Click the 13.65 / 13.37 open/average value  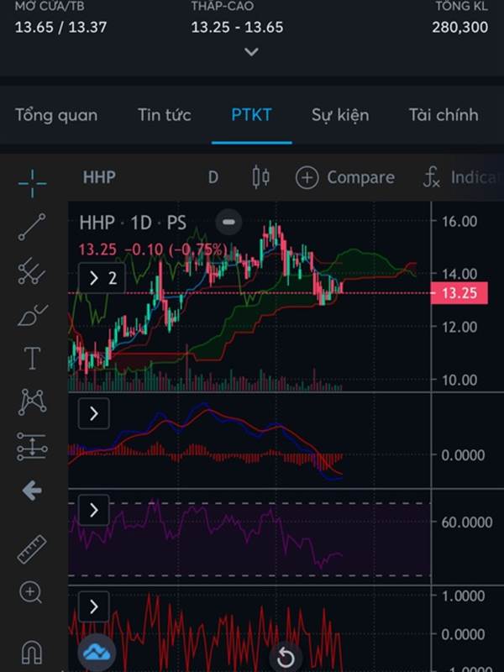[x=60, y=28]
